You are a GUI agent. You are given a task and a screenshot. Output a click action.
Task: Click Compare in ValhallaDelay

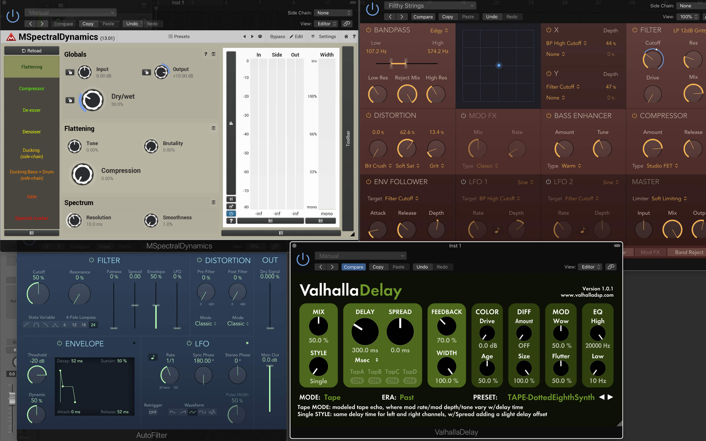pyautogui.click(x=353, y=267)
